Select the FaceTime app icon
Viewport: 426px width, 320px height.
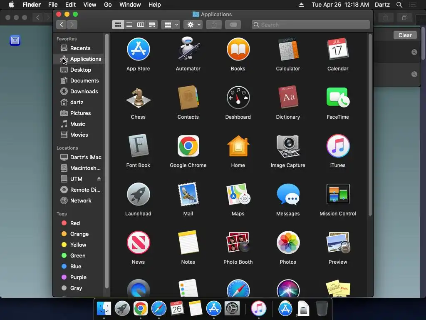[338, 97]
